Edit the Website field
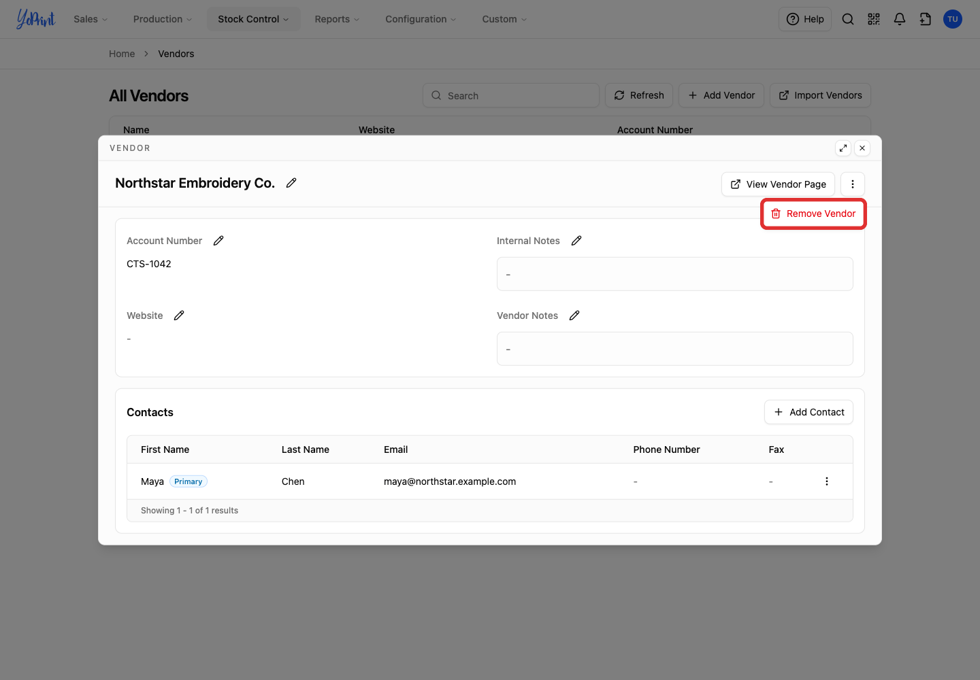Viewport: 980px width, 680px height. point(179,316)
